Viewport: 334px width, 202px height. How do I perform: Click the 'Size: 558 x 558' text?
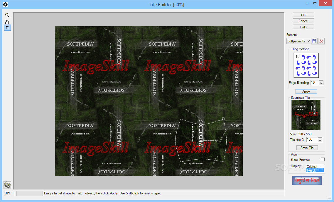tap(301, 134)
